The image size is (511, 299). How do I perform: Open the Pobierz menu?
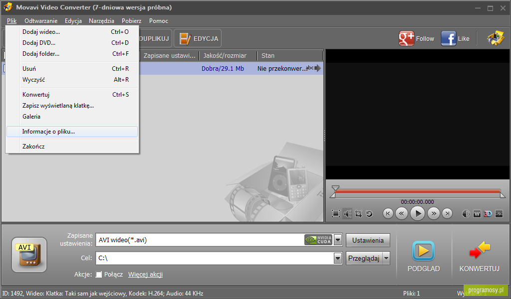pyautogui.click(x=132, y=21)
